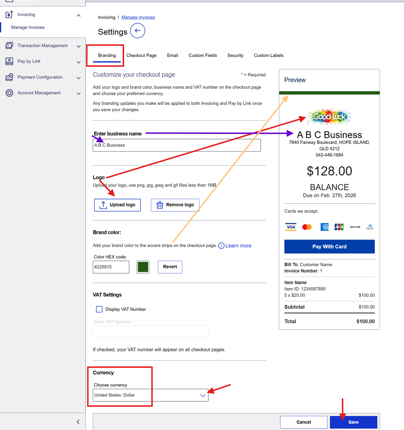The width and height of the screenshot is (404, 430).
Task: Click the Account Management gear icon
Action: tap(9, 93)
